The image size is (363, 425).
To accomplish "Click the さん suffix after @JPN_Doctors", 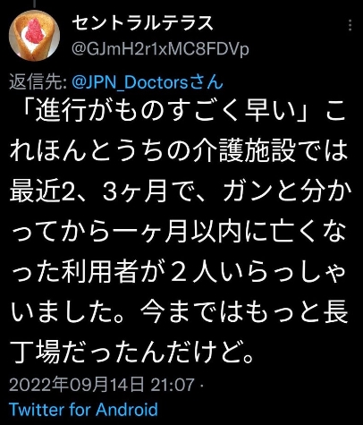I will (x=206, y=82).
